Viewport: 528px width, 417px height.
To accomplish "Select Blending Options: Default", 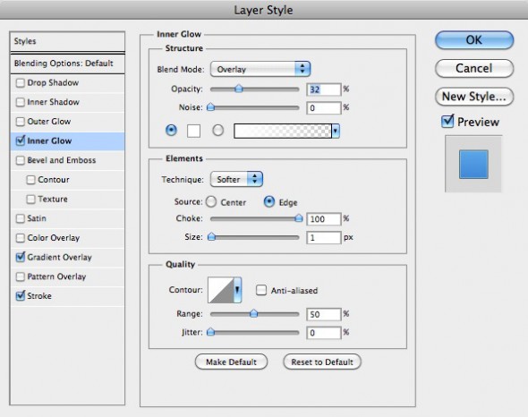I will [67, 64].
